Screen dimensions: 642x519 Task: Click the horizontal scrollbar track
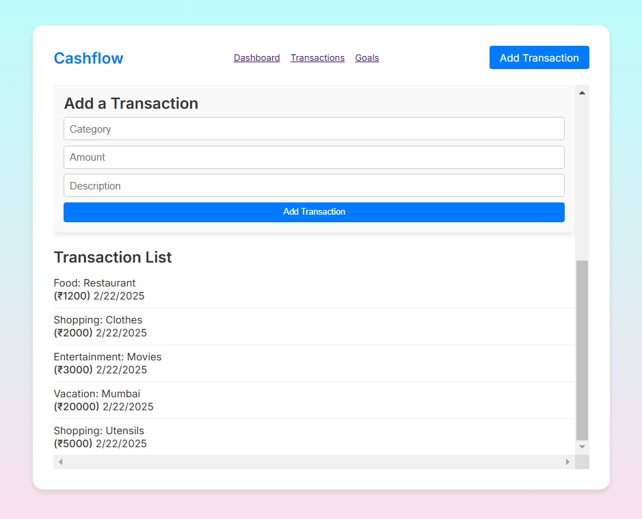click(314, 462)
